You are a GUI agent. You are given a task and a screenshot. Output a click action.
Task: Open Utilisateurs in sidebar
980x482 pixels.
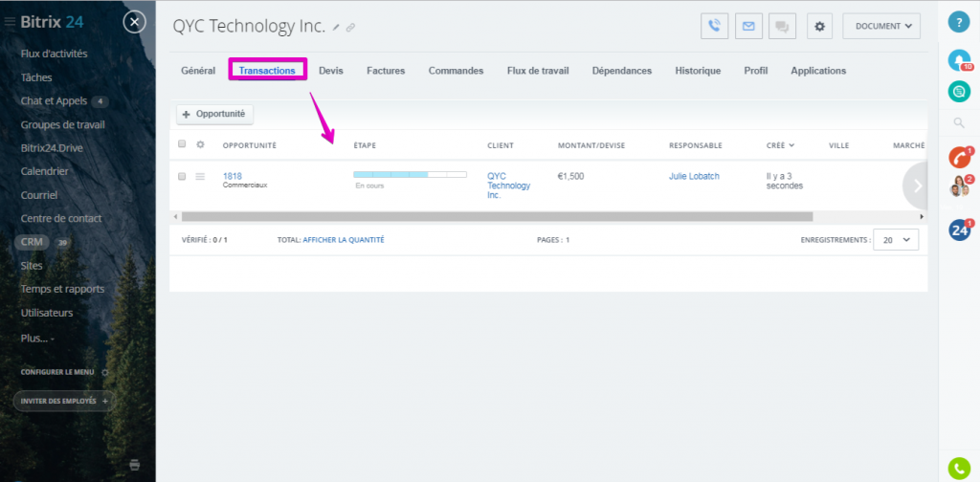(x=47, y=313)
